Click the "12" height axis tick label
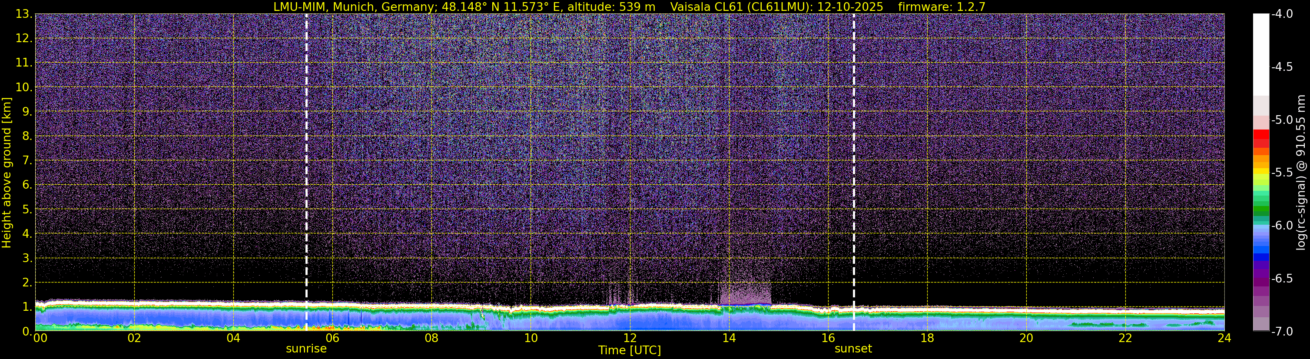 point(23,39)
